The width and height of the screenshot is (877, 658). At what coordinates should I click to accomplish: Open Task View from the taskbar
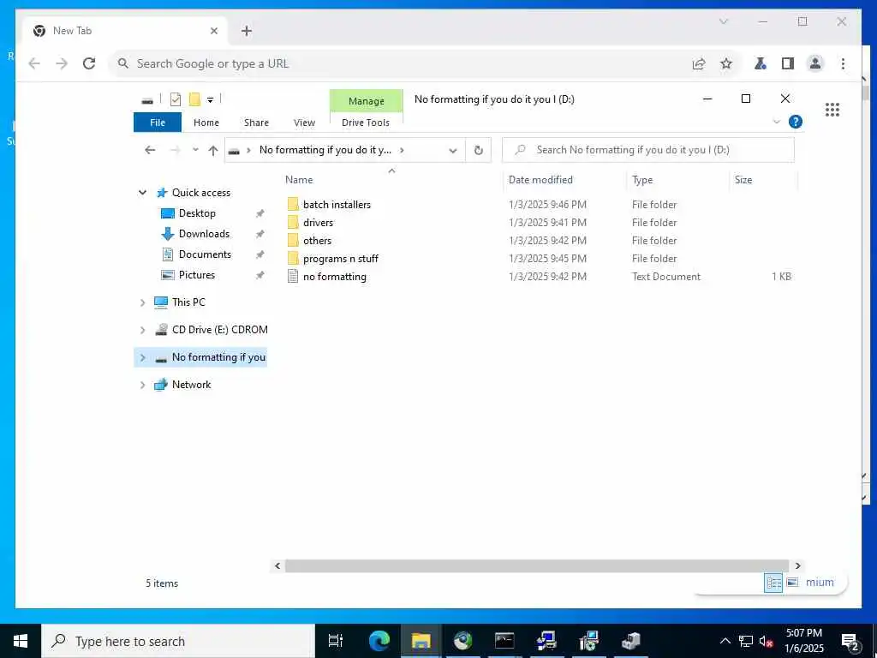(336, 641)
